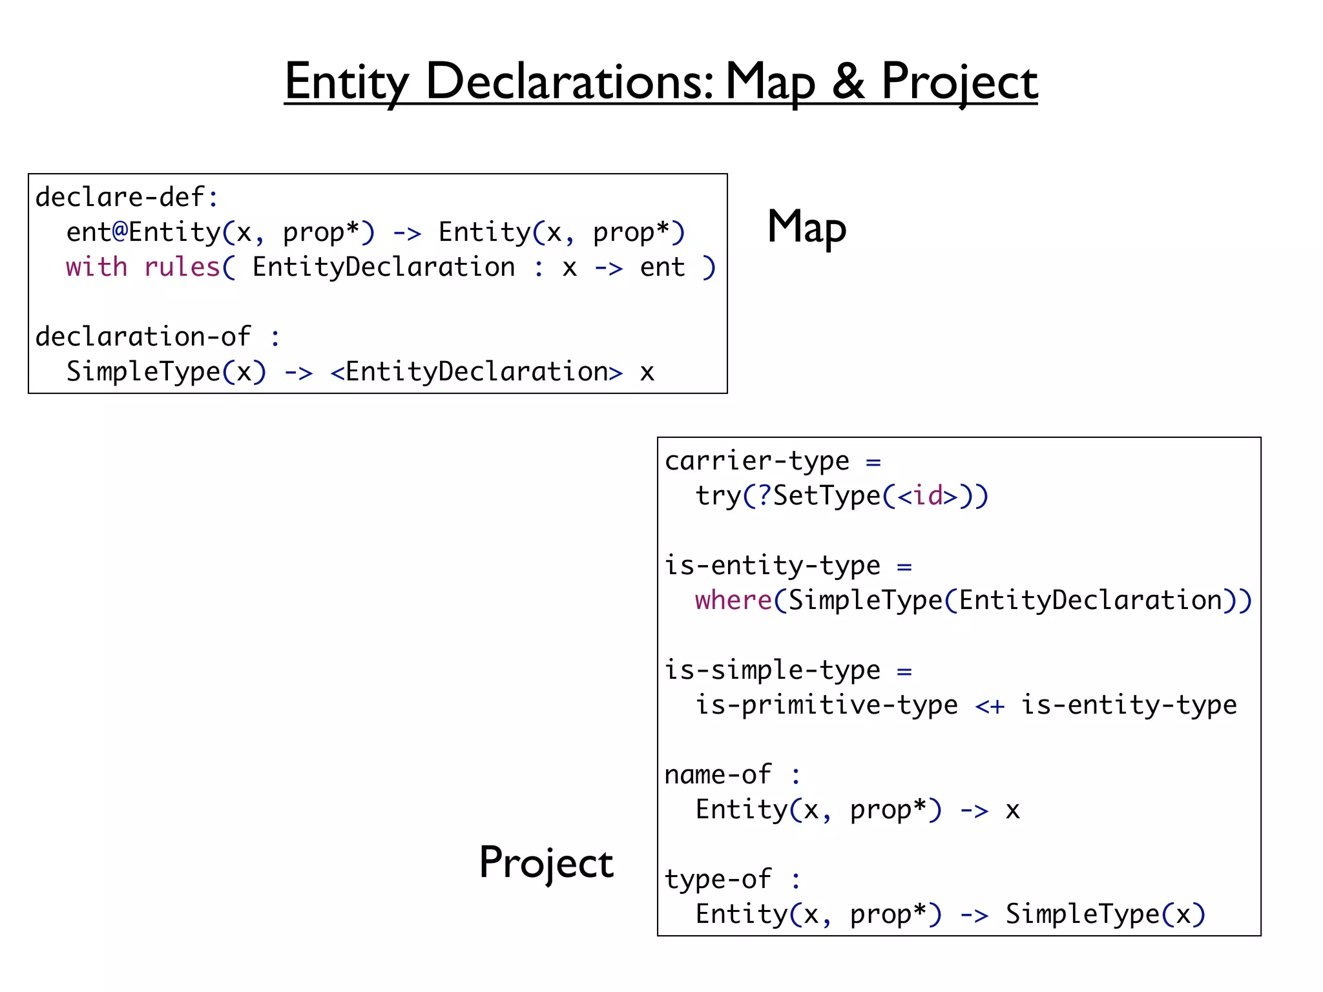Click the 'is-entity-type =' line
The width and height of the screenshot is (1323, 992).
pos(789,566)
